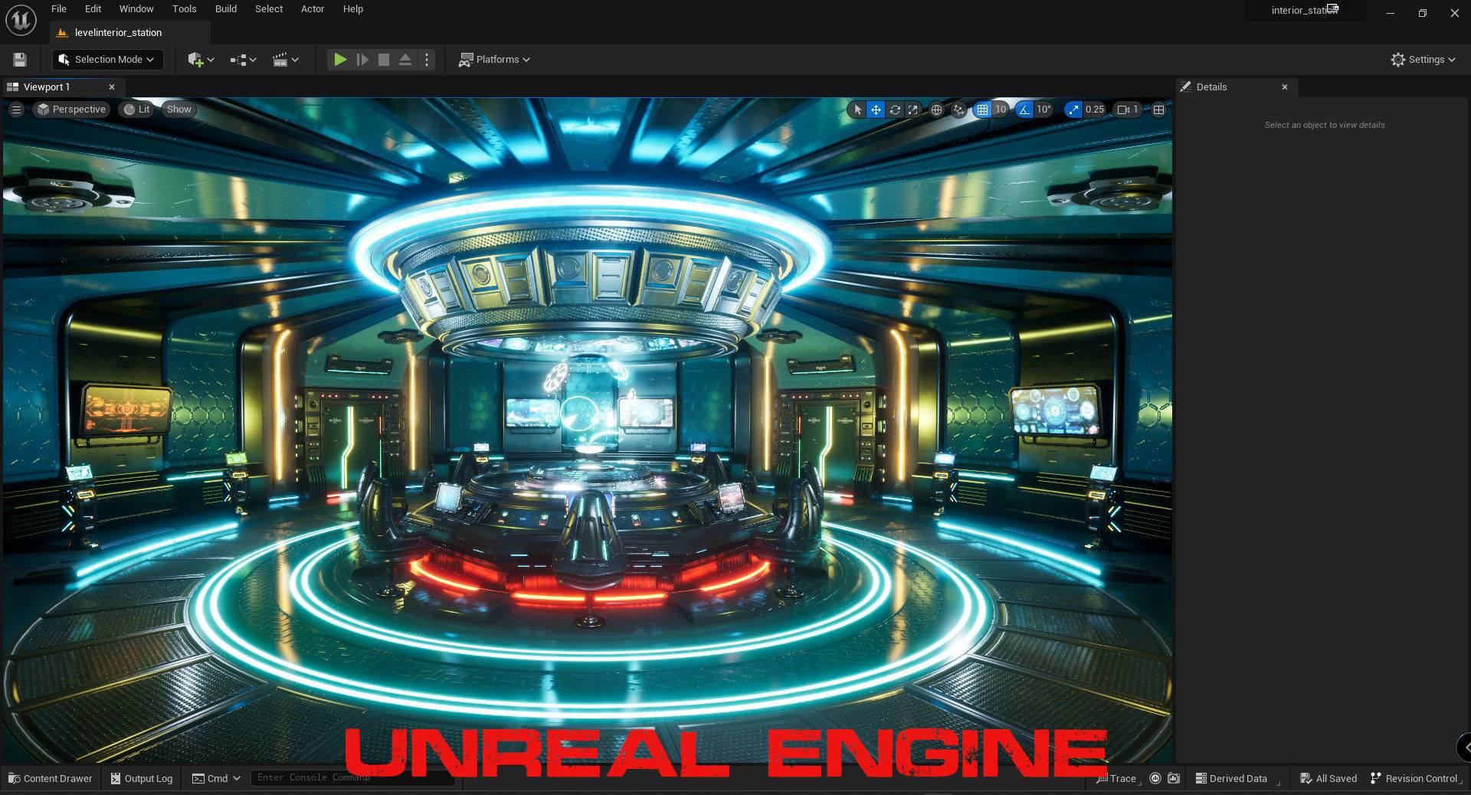Image resolution: width=1471 pixels, height=795 pixels.
Task: Open the Cinematics clapperboard menu
Action: click(286, 60)
